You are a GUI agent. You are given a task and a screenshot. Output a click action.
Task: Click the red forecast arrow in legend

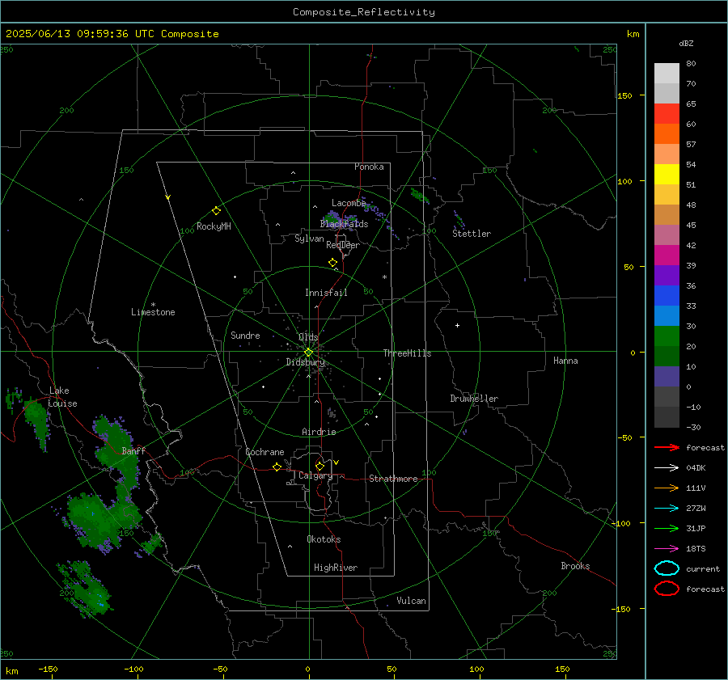667,447
